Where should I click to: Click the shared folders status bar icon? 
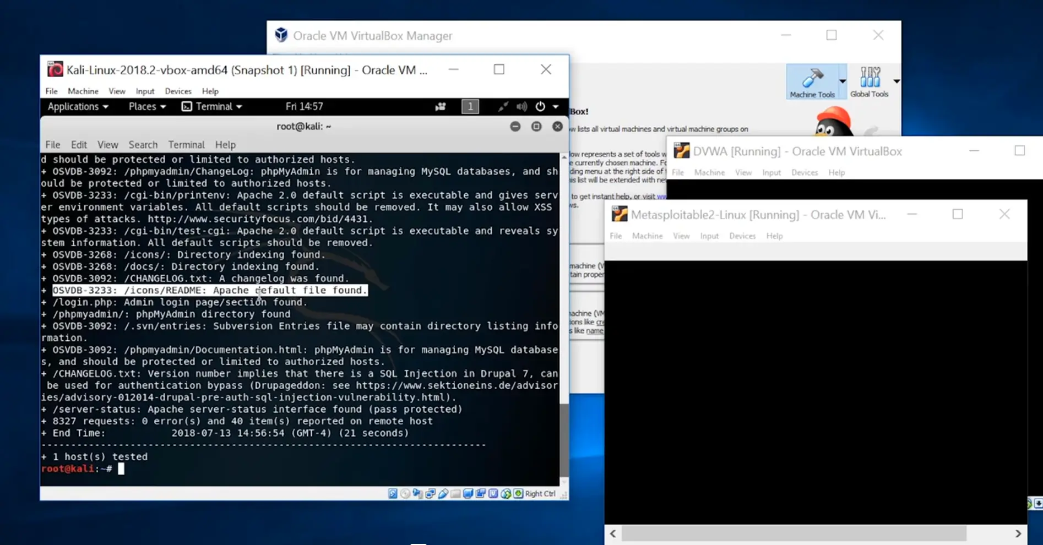[455, 494]
